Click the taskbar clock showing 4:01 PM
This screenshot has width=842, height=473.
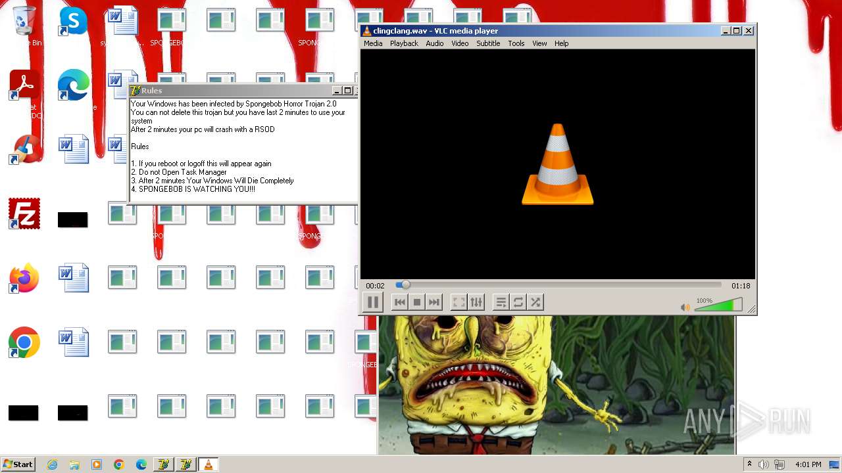808,464
